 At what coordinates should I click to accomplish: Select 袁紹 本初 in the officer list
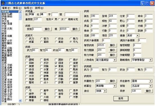7,53
